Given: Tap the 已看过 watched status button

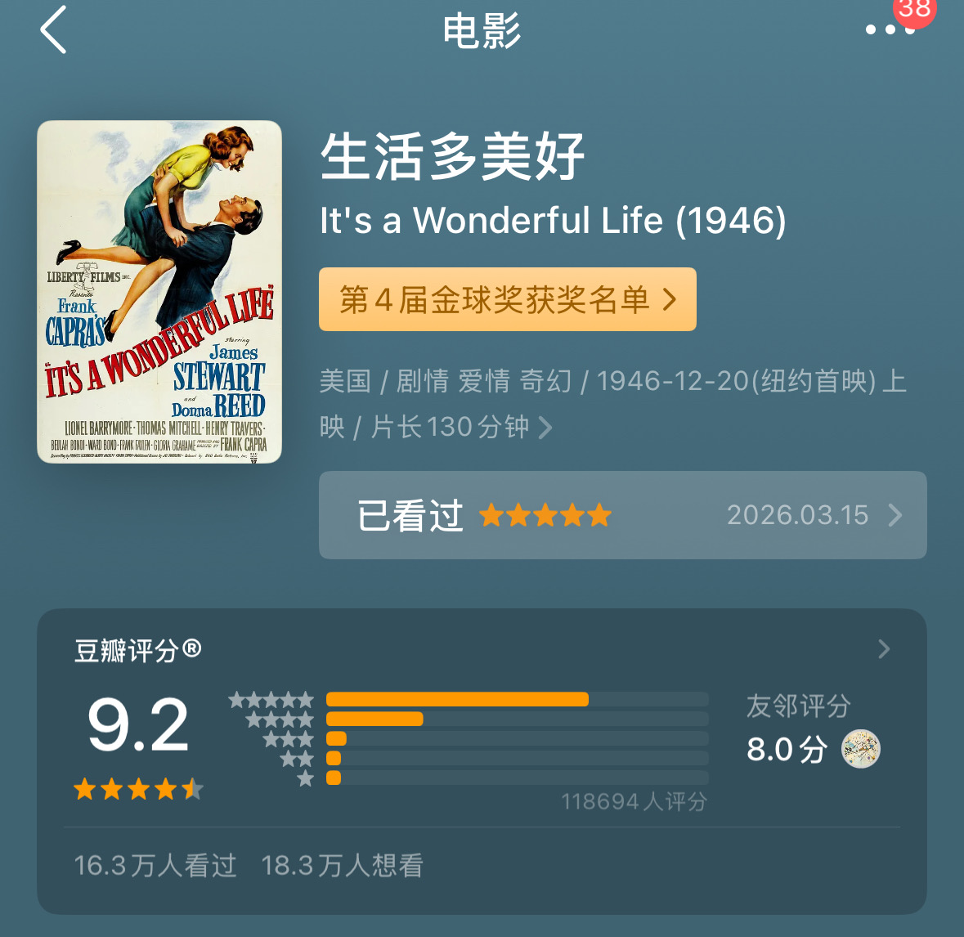Looking at the screenshot, I should tap(410, 516).
